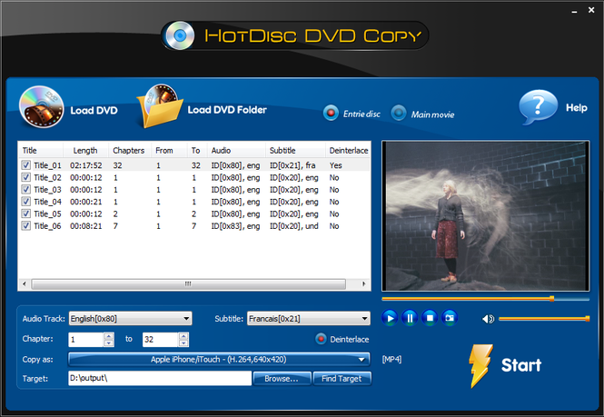Click the Deinterlace column header
604x417 pixels.
[x=348, y=150]
